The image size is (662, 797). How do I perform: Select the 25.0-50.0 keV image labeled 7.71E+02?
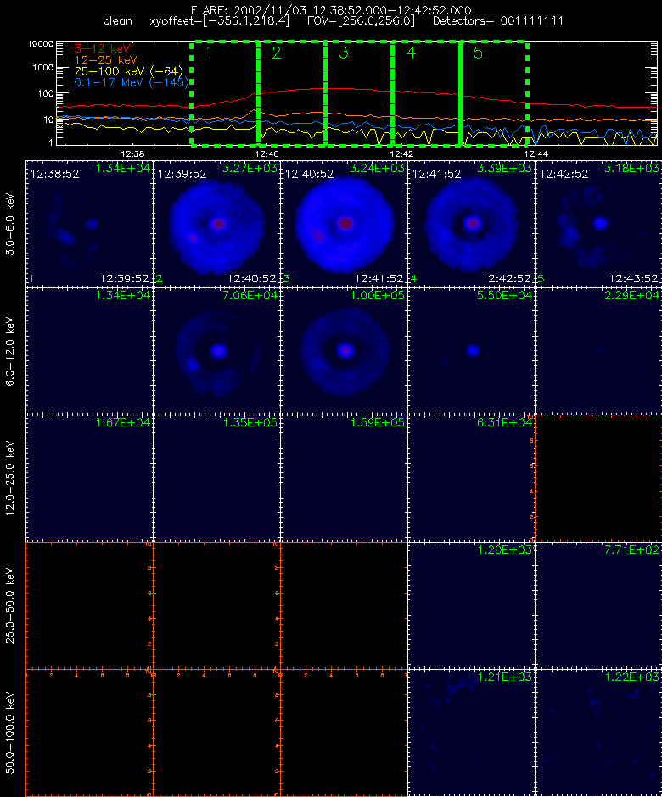(598, 605)
